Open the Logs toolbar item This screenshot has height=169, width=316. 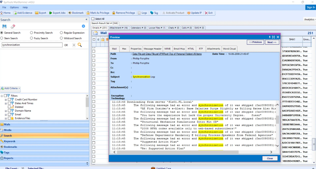[x=142, y=13]
